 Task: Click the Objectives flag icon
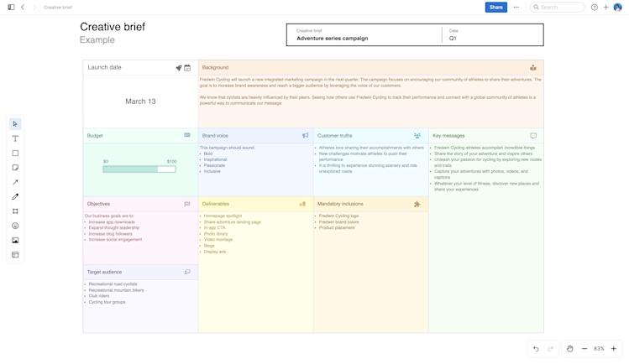point(187,204)
